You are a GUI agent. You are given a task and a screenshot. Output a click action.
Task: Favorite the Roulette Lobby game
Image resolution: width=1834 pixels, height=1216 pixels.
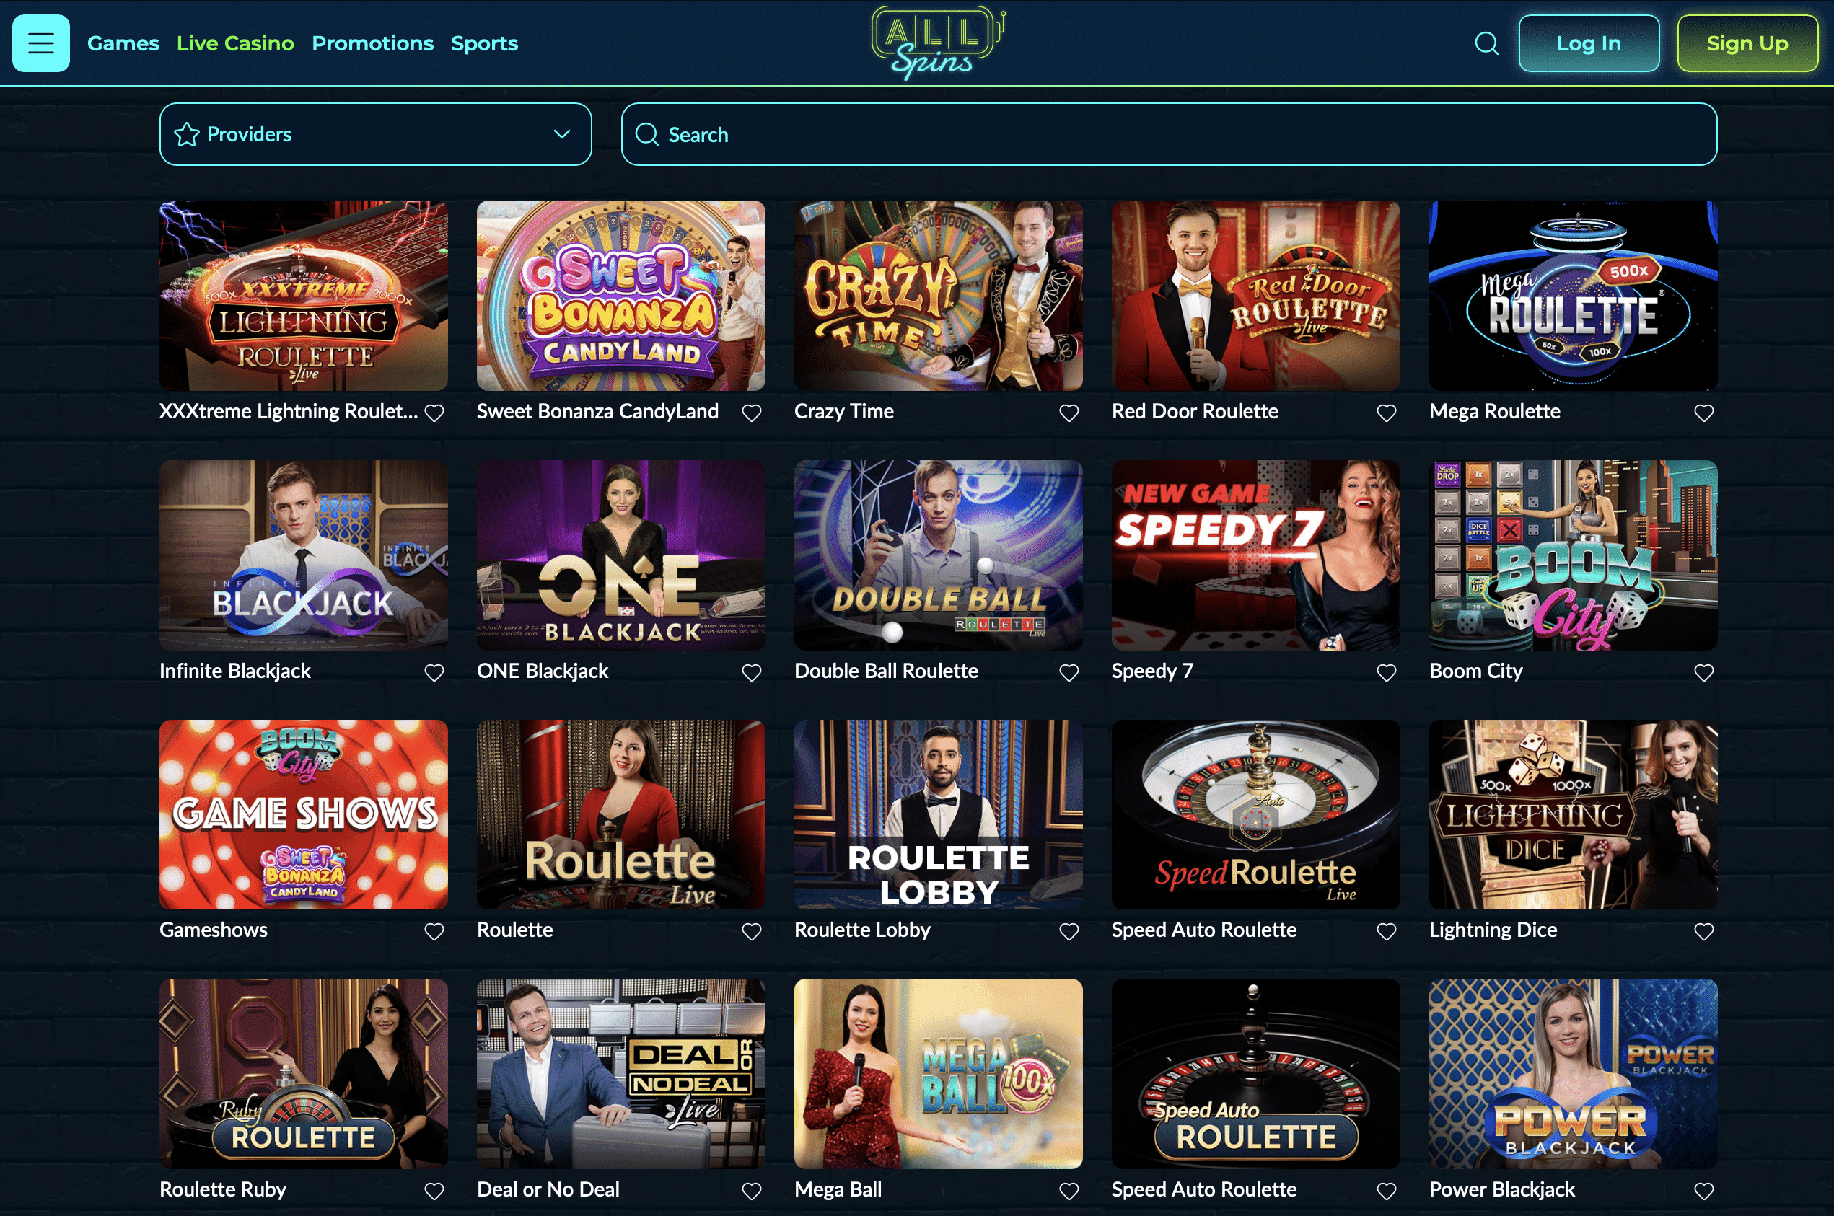1069,931
